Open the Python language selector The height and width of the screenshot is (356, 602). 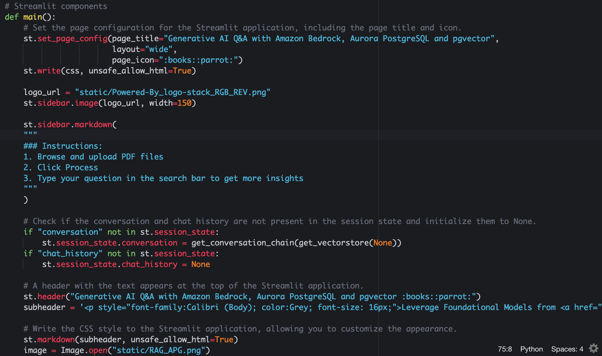pyautogui.click(x=531, y=349)
